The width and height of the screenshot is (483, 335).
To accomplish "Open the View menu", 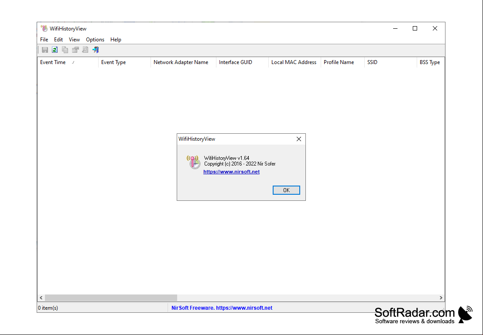I will (x=74, y=39).
